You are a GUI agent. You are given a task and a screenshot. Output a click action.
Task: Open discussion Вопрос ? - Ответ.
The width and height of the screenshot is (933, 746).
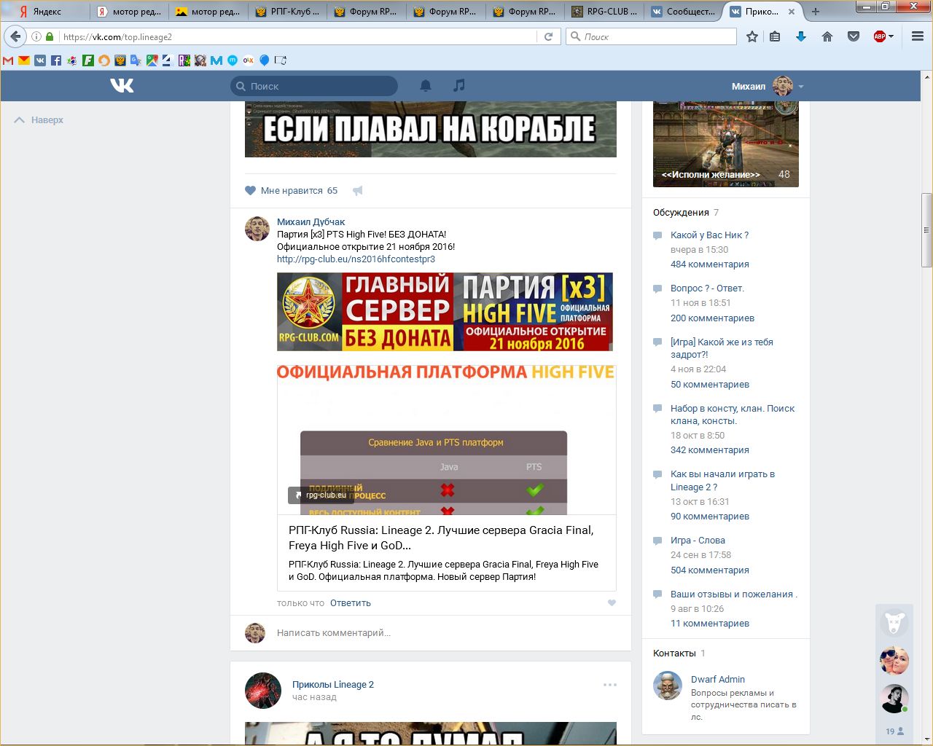click(x=707, y=288)
